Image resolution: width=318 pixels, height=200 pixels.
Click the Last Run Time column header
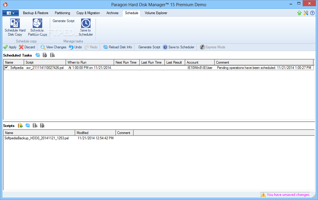coord(152,62)
